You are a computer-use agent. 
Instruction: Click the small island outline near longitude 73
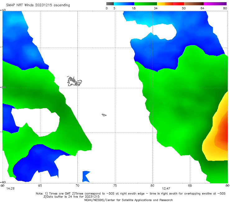tap(104, 115)
